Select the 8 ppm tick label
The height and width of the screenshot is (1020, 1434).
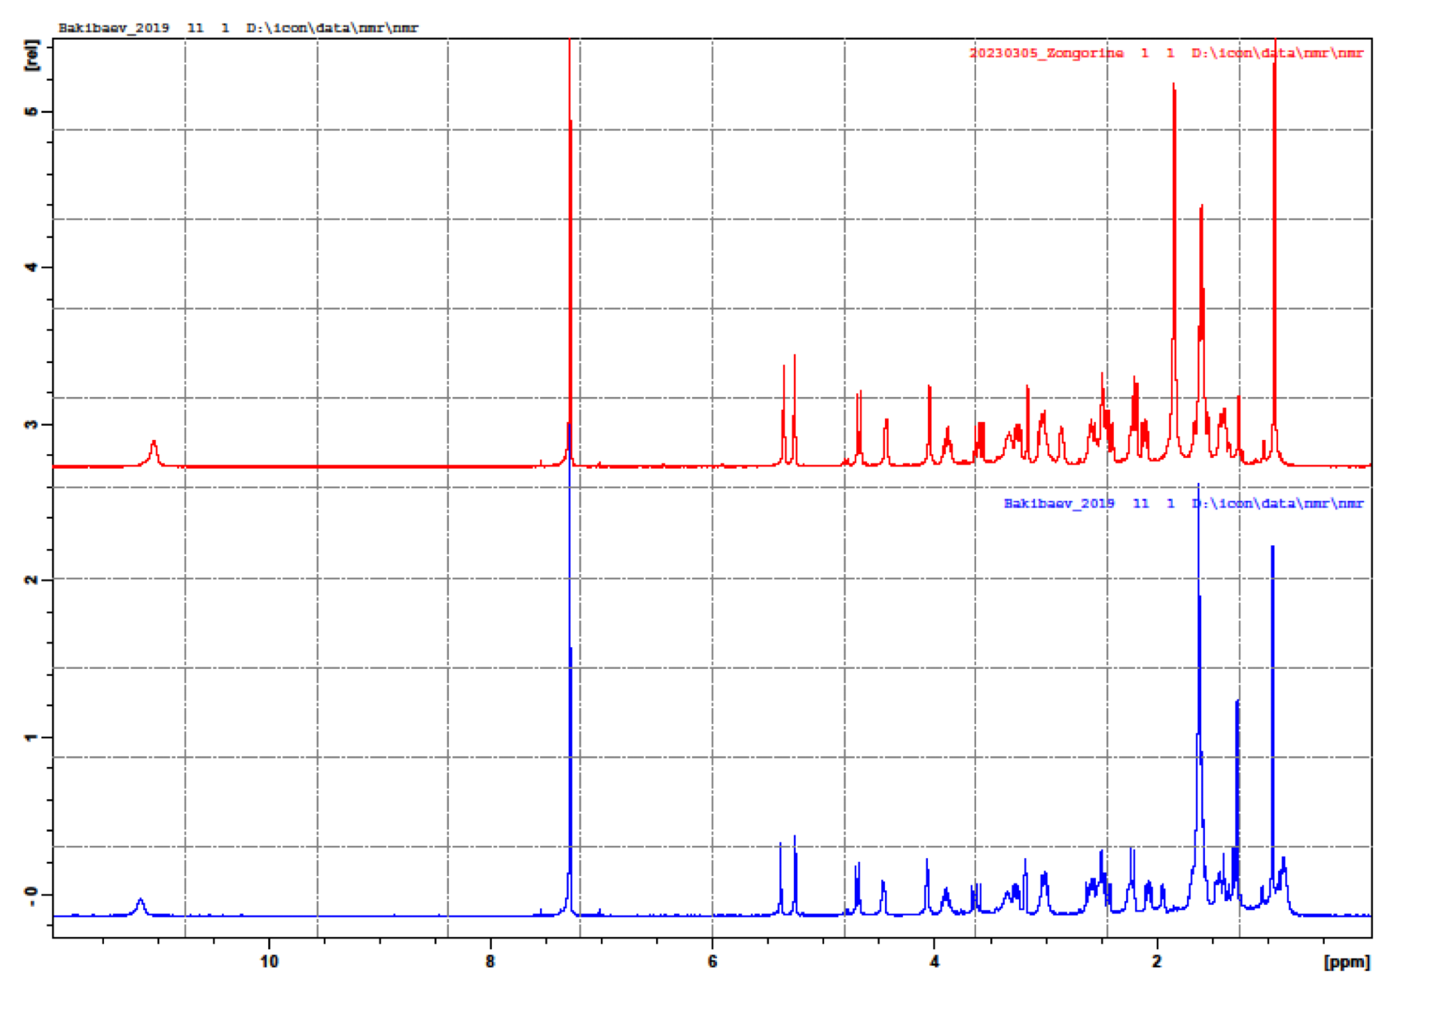pyautogui.click(x=490, y=962)
